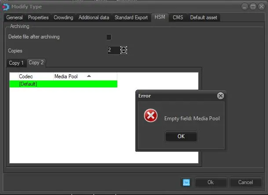Switch to the General tab

[14, 17]
